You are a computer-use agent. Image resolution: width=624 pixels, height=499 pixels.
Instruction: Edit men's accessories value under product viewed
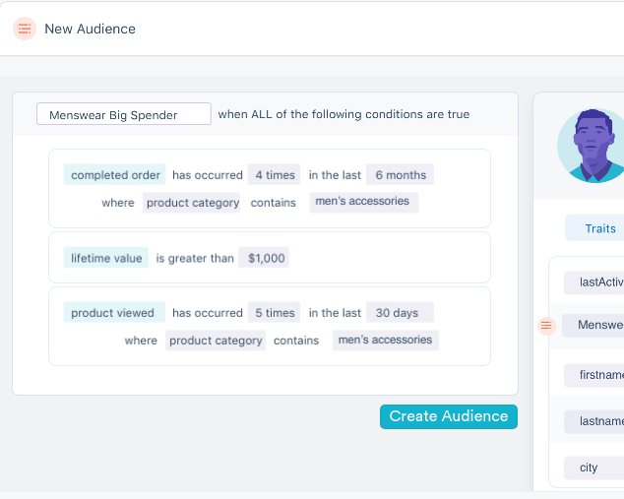pos(385,341)
